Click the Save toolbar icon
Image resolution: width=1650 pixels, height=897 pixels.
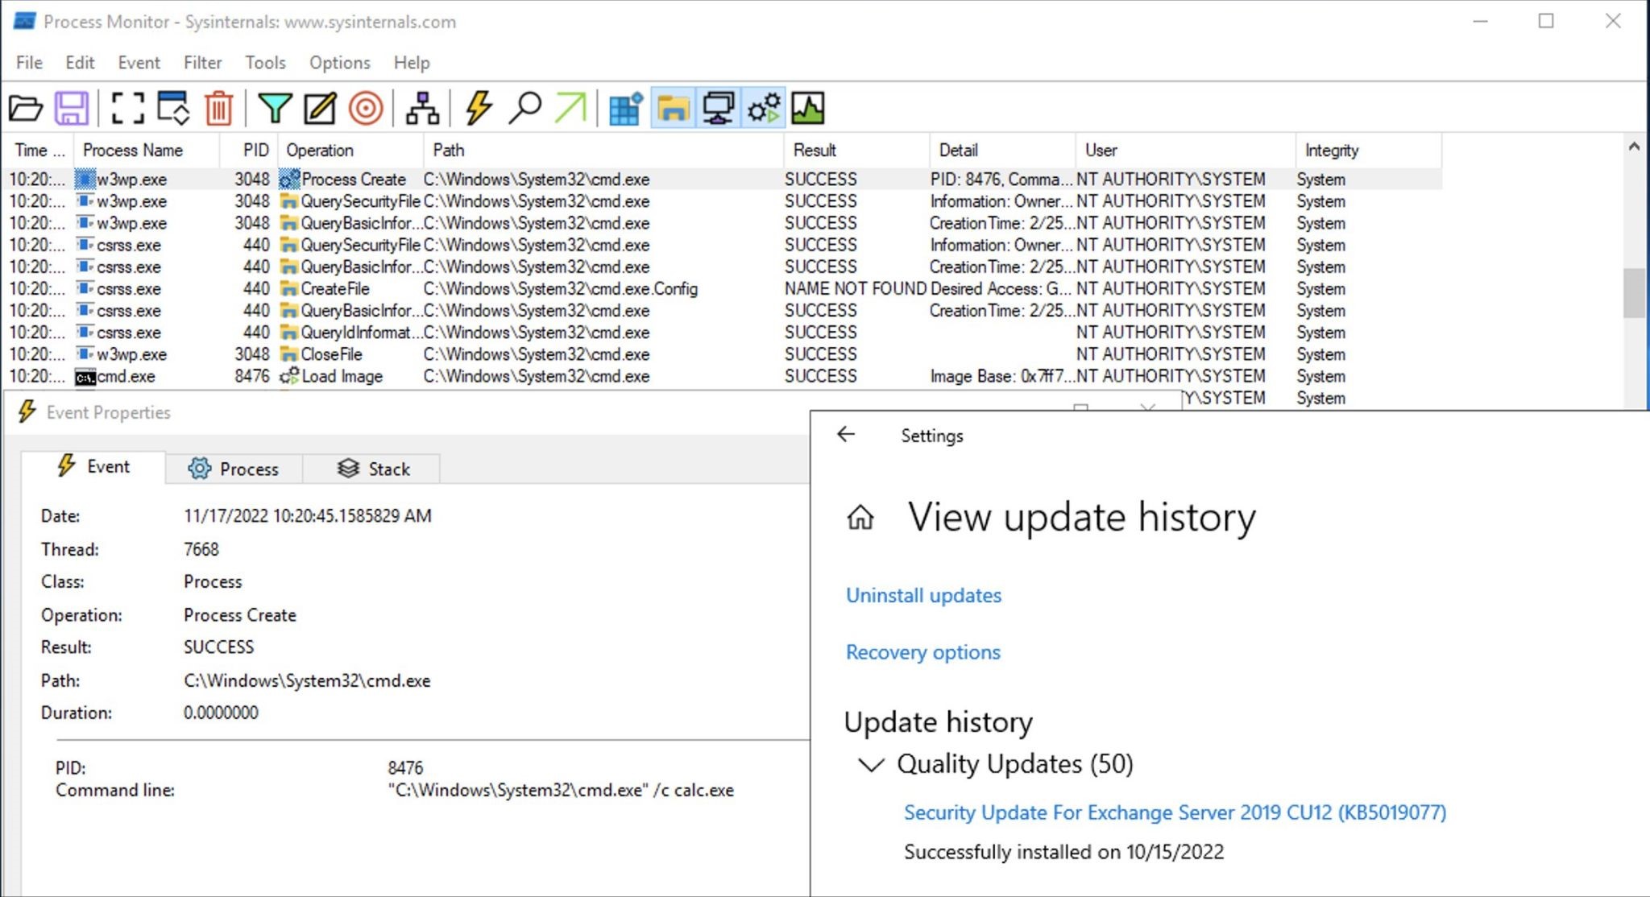[71, 108]
